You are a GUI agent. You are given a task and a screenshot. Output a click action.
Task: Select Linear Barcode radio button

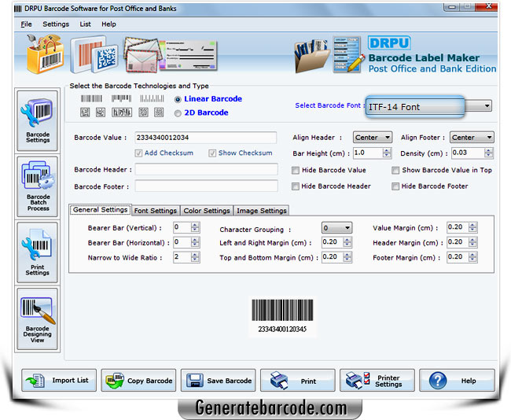178,99
